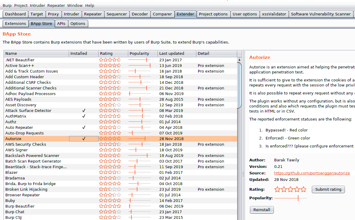Select the Backslash Powered Scanner row

[x=121, y=156]
